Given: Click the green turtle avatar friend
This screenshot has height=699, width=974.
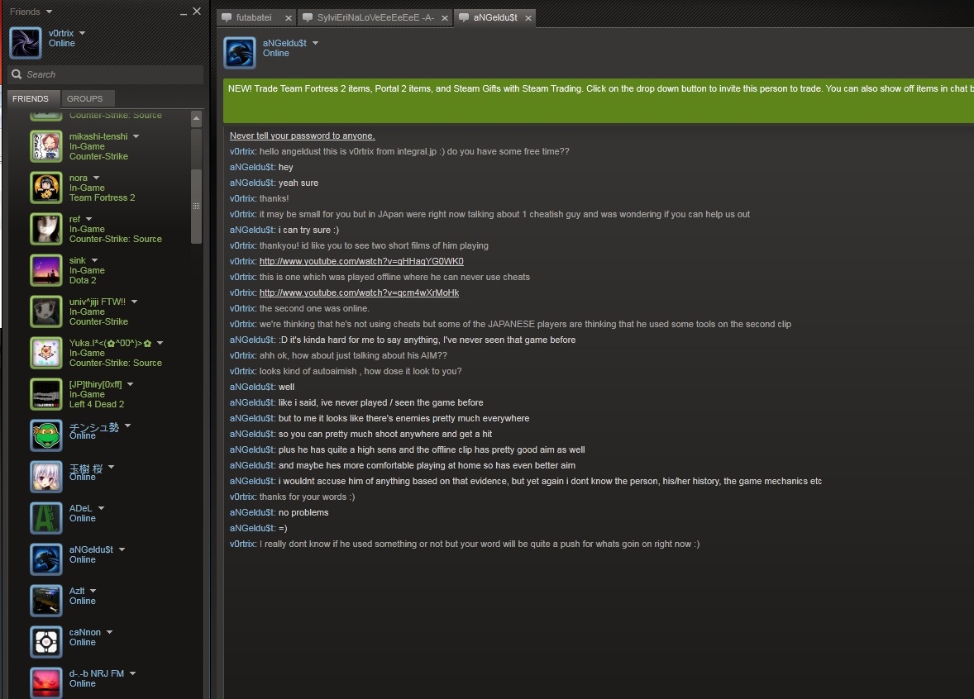Looking at the screenshot, I should (x=46, y=435).
